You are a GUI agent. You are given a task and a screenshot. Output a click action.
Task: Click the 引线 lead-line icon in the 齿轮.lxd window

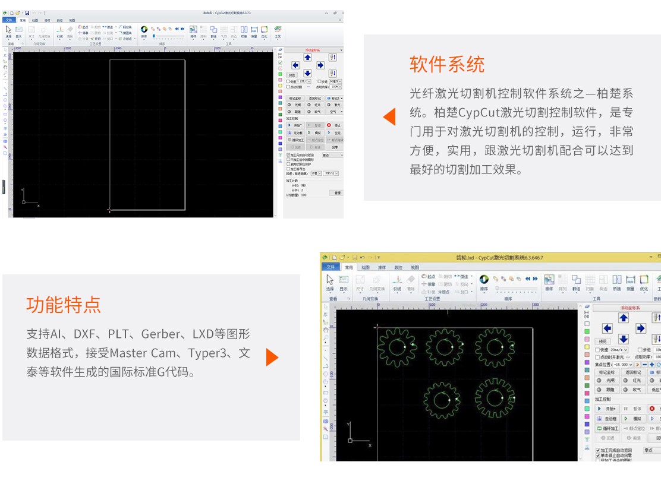coord(397,280)
